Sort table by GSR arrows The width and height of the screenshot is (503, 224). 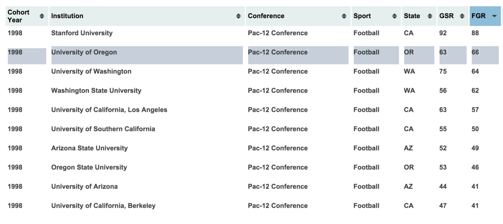(x=462, y=16)
